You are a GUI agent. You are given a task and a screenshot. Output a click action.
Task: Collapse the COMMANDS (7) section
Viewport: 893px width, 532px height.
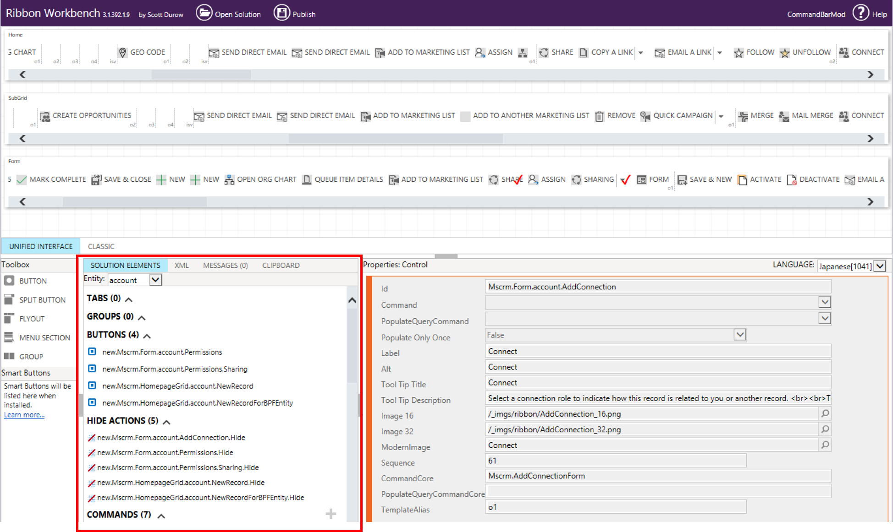coord(161,516)
